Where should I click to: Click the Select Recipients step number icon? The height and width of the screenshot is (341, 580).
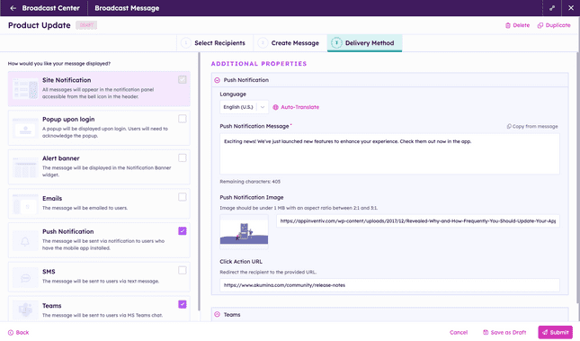(x=186, y=43)
